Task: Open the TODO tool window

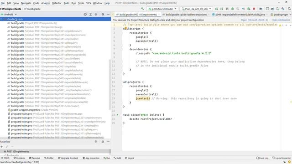Action: [5, 158]
